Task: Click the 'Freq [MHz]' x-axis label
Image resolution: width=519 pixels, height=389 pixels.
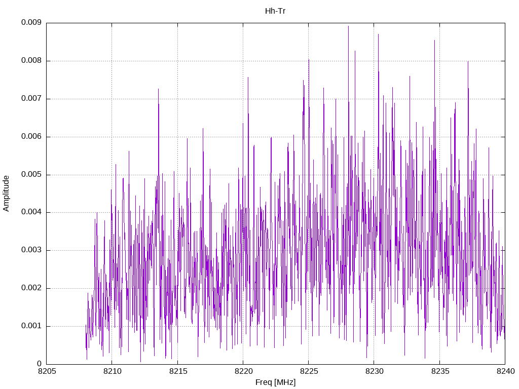Action: pyautogui.click(x=275, y=382)
